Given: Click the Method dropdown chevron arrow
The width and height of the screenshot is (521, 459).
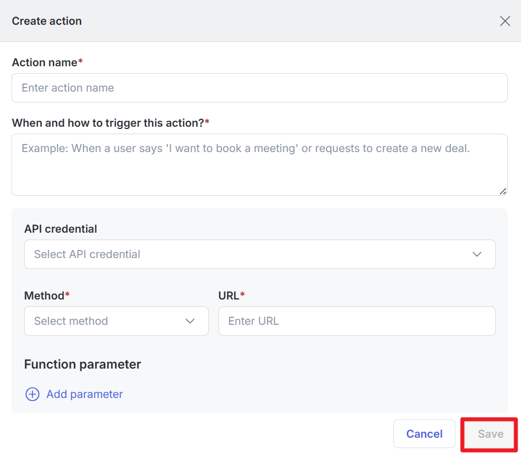Looking at the screenshot, I should point(190,321).
